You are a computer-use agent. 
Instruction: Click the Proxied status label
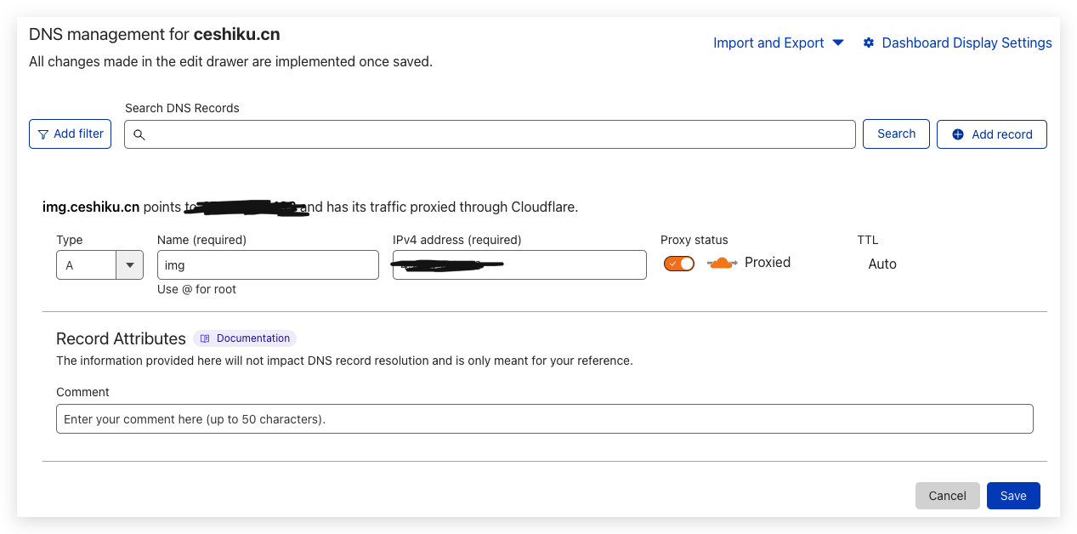click(x=768, y=263)
